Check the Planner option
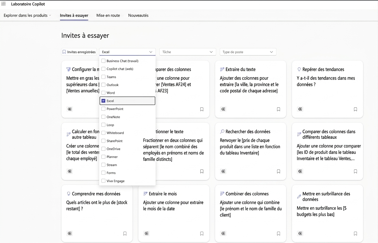 (103, 157)
